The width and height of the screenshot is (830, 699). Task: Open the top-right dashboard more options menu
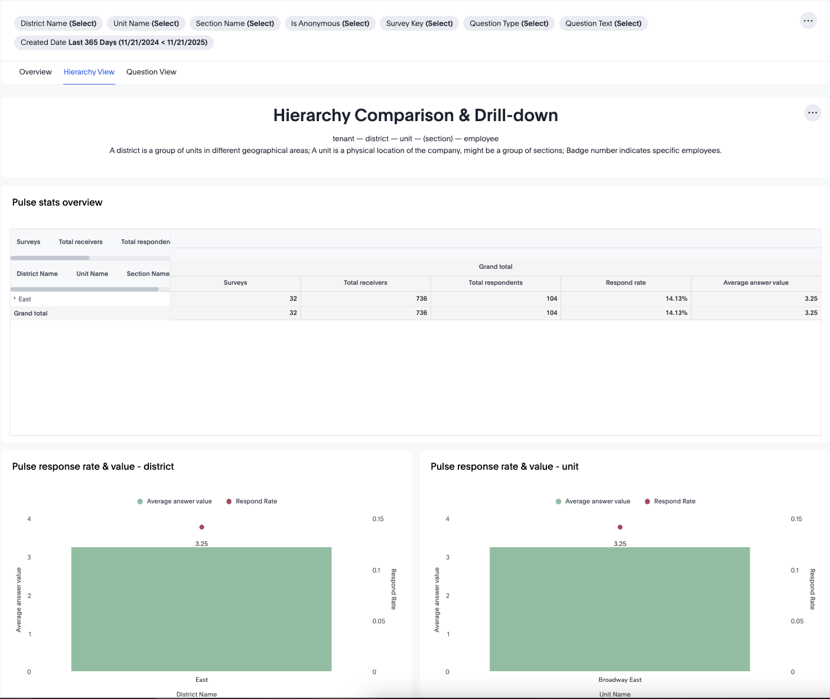tap(808, 21)
